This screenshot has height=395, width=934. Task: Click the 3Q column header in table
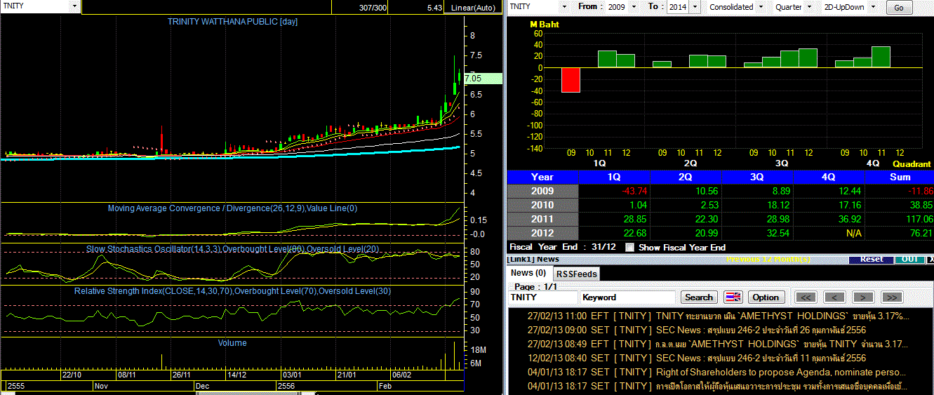757,177
